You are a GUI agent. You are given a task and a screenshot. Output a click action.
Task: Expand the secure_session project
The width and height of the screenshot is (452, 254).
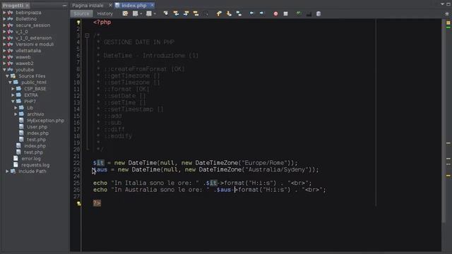pyautogui.click(x=4, y=25)
